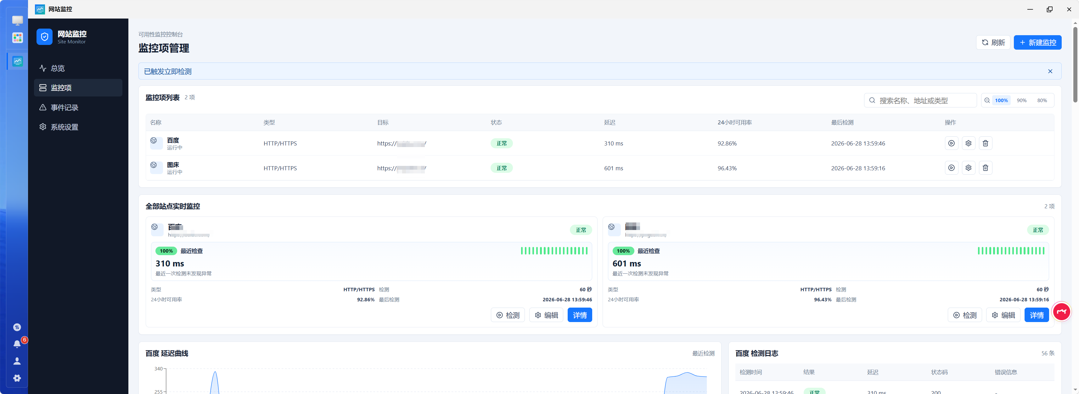Click the 全部站点实时监控 section heading
This screenshot has height=394, width=1079.
pyautogui.click(x=172, y=206)
